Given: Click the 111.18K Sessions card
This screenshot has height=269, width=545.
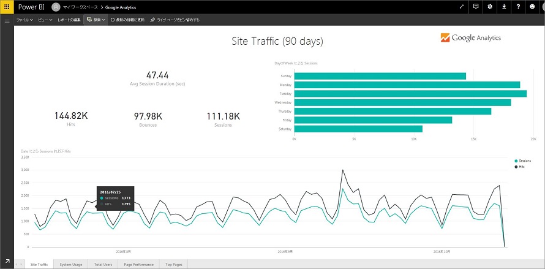Looking at the screenshot, I should click(223, 119).
